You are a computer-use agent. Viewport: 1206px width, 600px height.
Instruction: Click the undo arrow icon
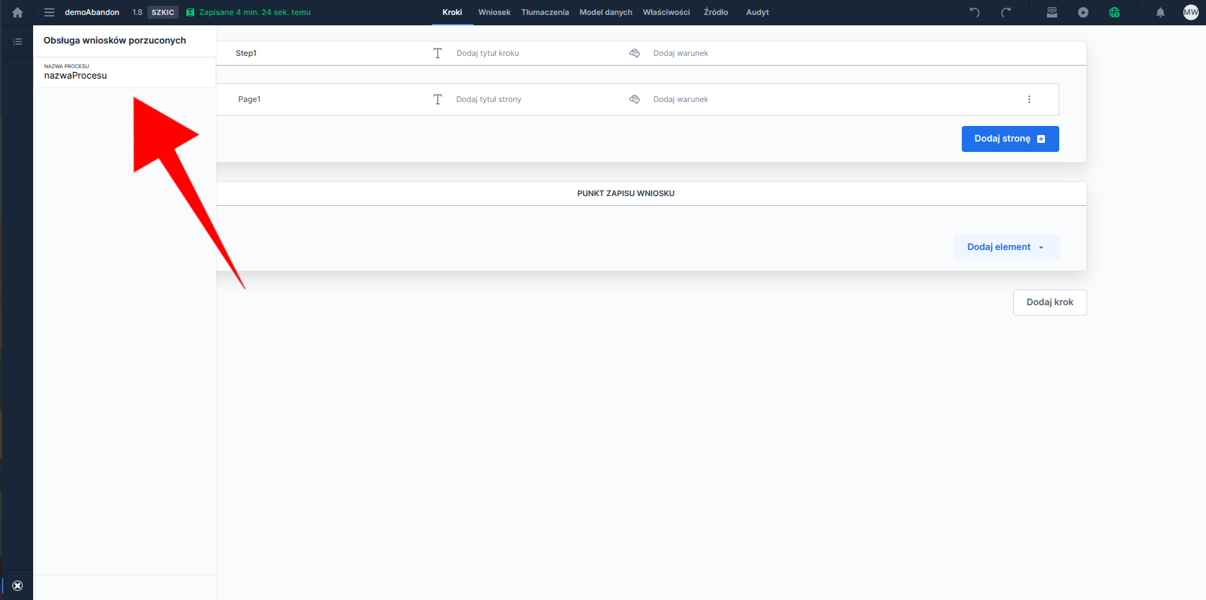click(x=974, y=12)
